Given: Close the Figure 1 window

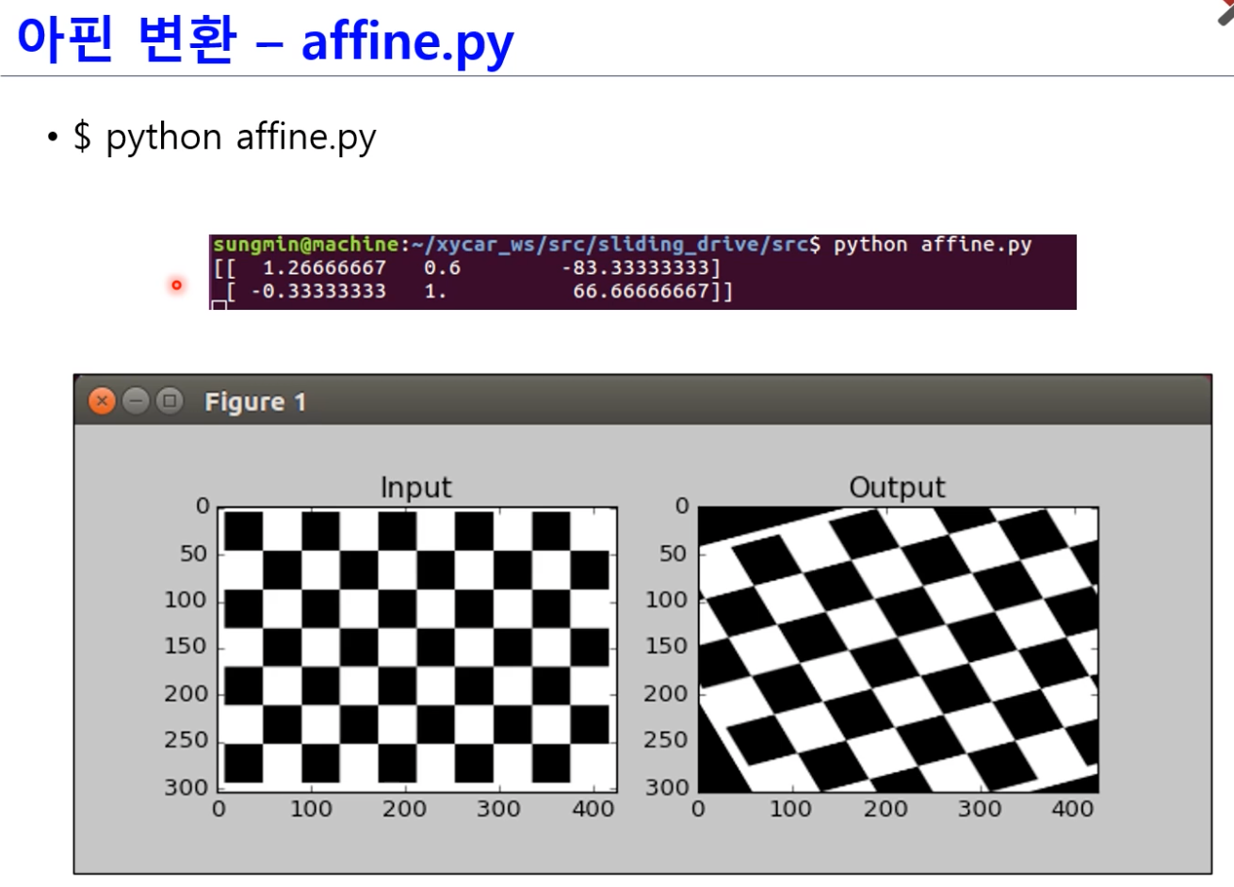Looking at the screenshot, I should tap(102, 401).
